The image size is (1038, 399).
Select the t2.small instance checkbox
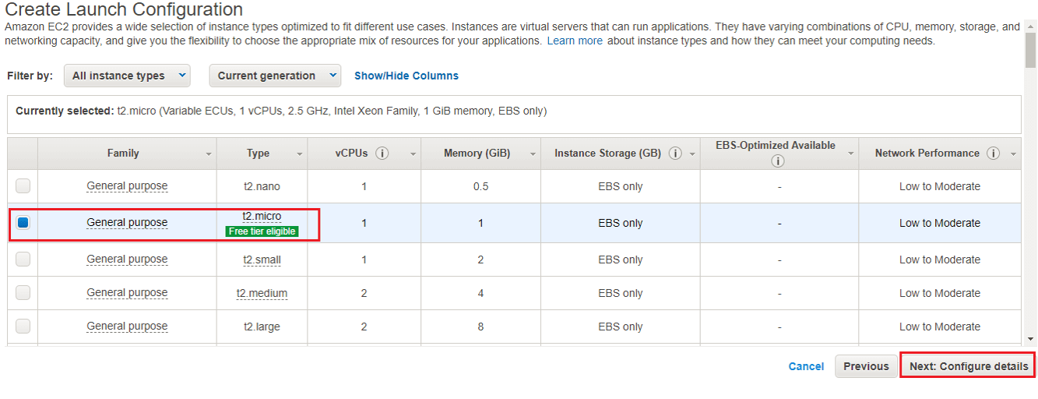23,260
